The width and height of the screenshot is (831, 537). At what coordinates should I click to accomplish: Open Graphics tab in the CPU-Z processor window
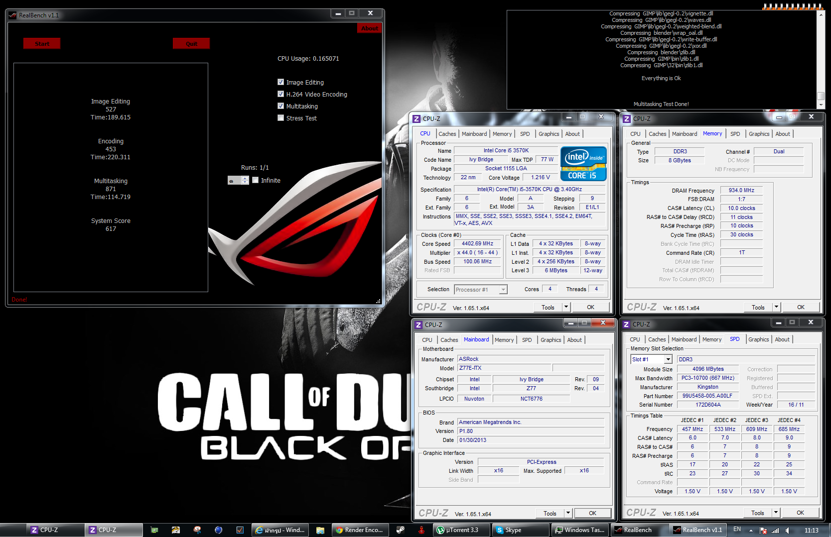click(x=549, y=134)
